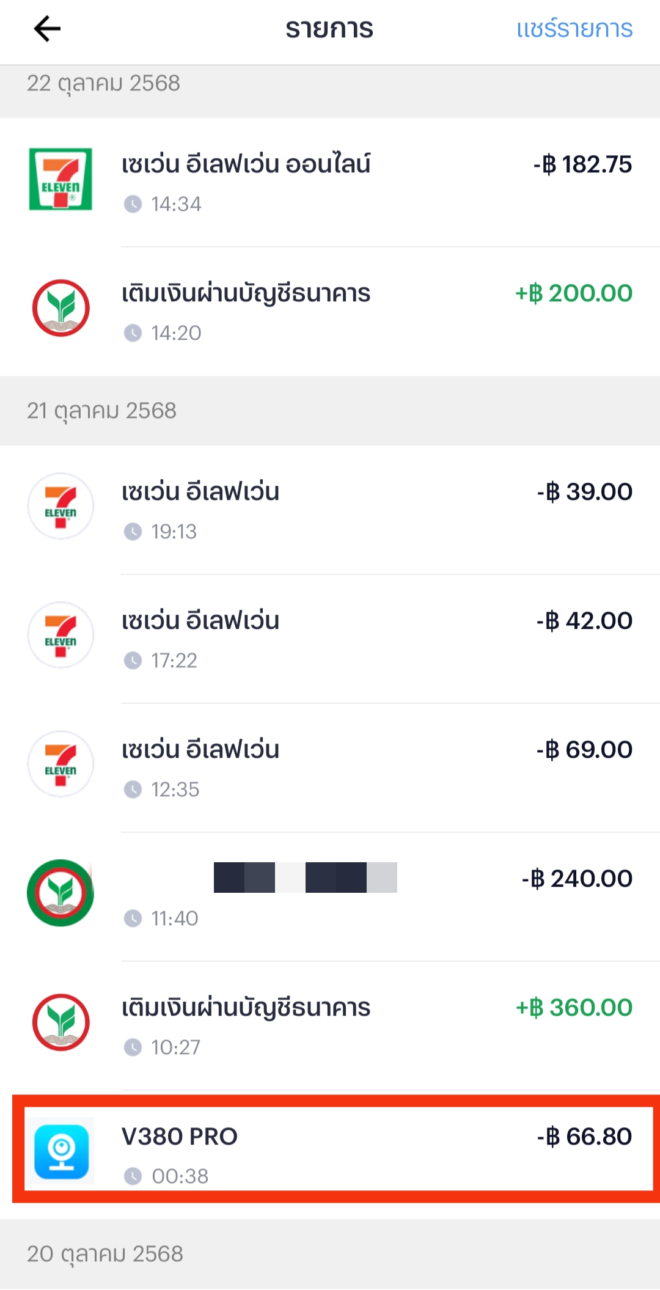
Task: Tap the -฿182.75 amount
Action: tap(582, 164)
